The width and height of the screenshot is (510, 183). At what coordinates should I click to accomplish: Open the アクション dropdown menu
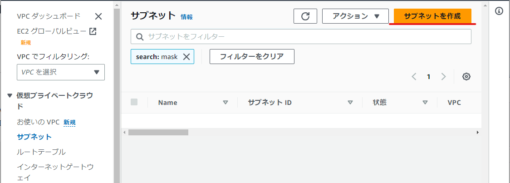pyautogui.click(x=356, y=16)
